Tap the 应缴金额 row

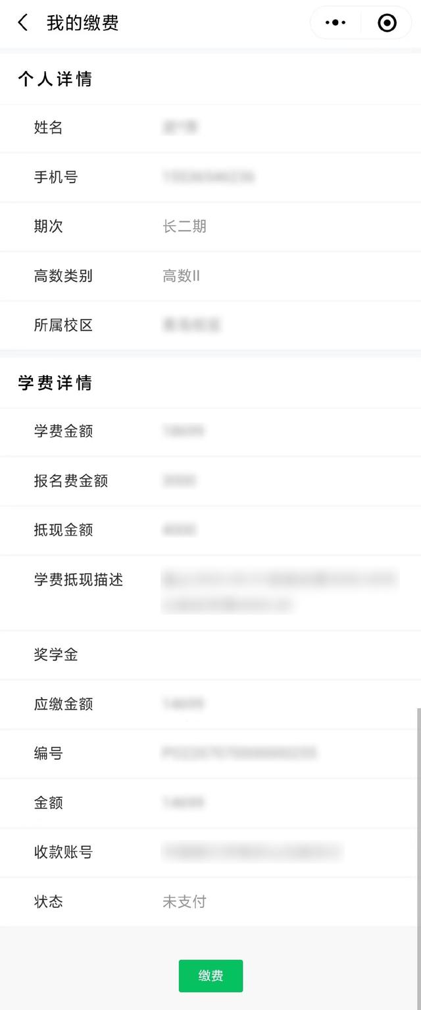[x=210, y=704]
